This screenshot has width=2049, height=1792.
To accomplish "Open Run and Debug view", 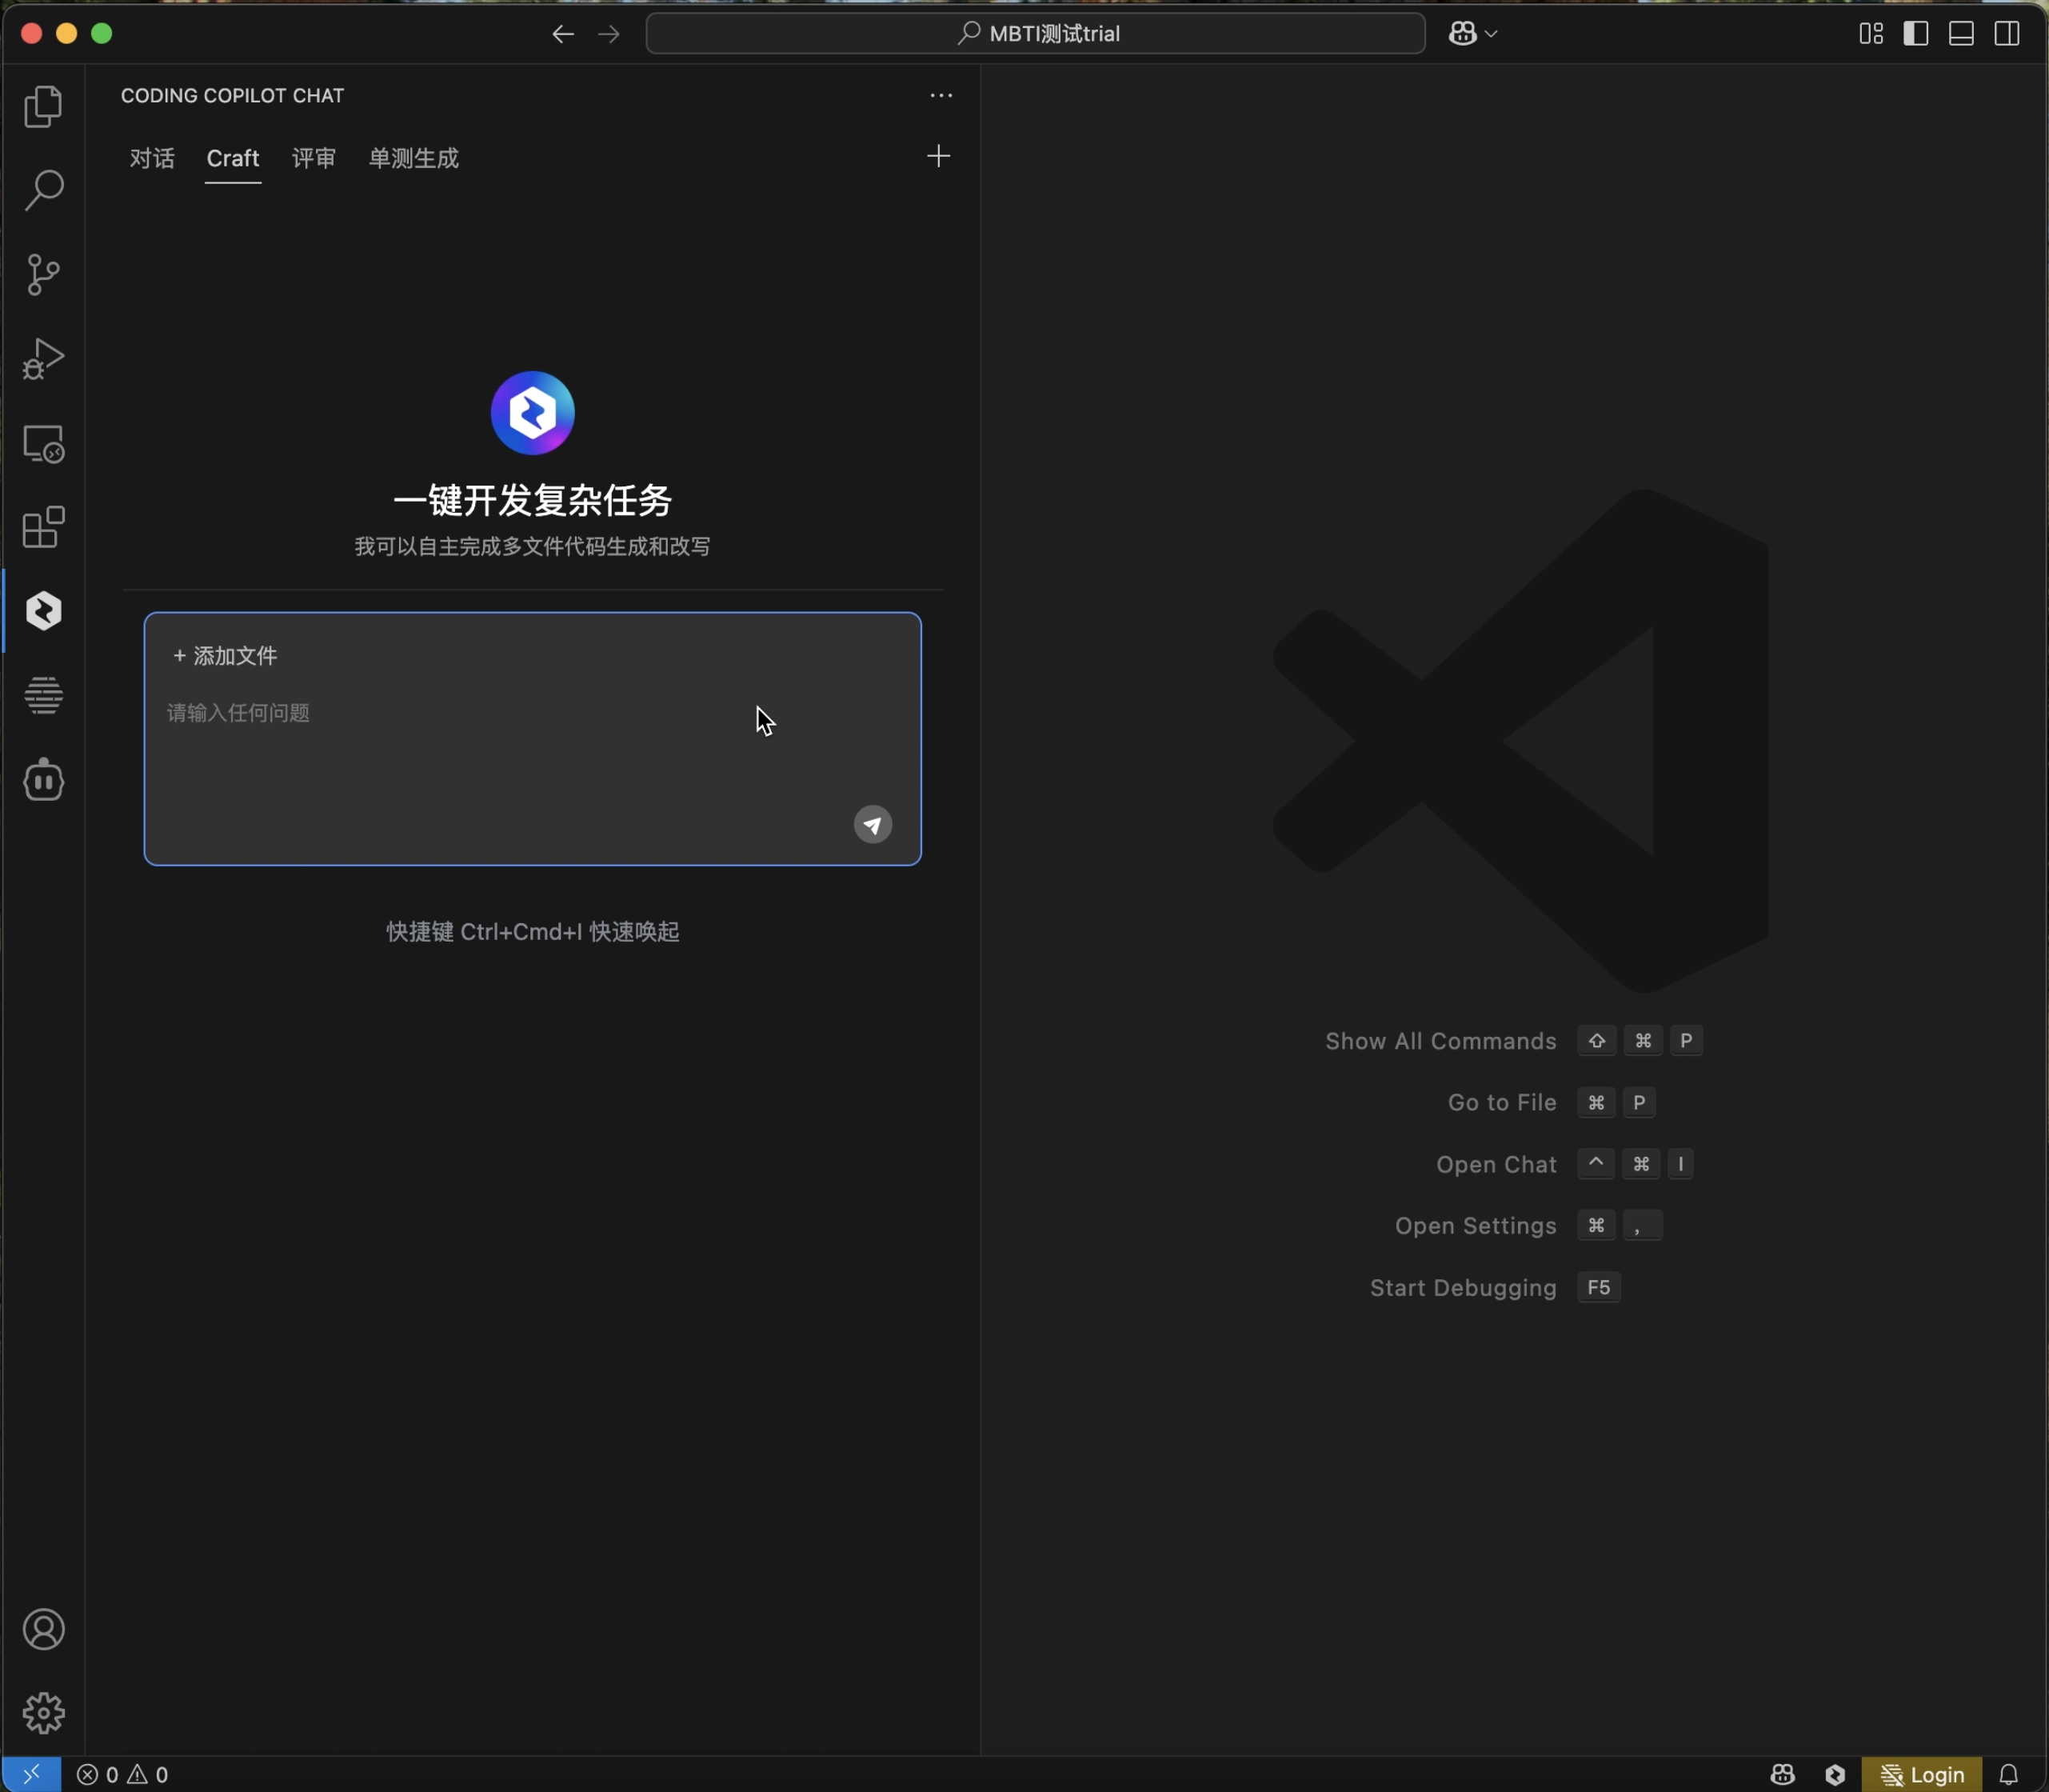I will pos(43,358).
